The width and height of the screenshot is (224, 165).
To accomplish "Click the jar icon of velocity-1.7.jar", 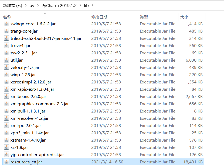I will (6, 67).
